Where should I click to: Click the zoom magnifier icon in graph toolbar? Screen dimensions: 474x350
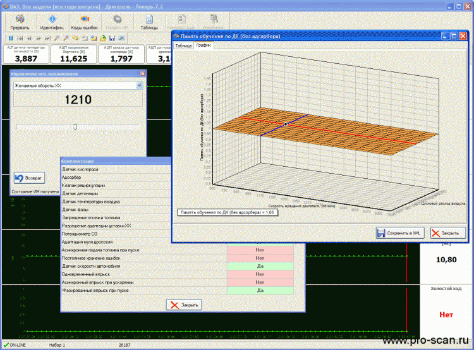tap(58, 39)
